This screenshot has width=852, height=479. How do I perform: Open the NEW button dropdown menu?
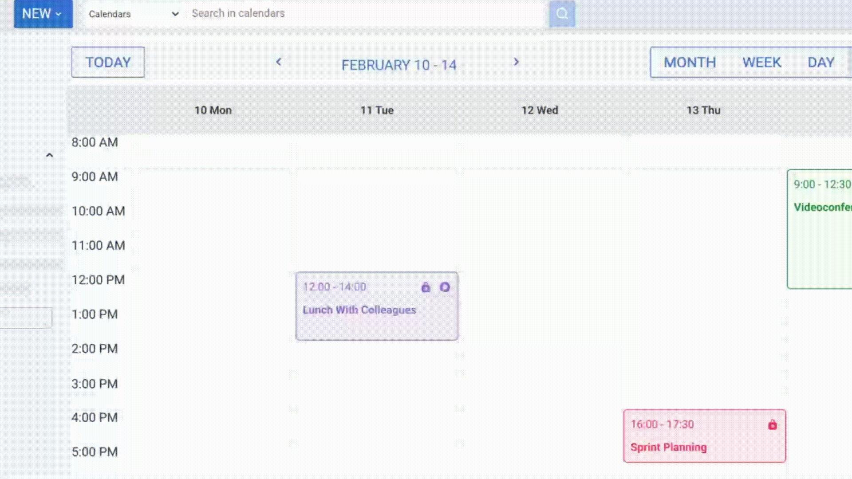click(x=43, y=14)
